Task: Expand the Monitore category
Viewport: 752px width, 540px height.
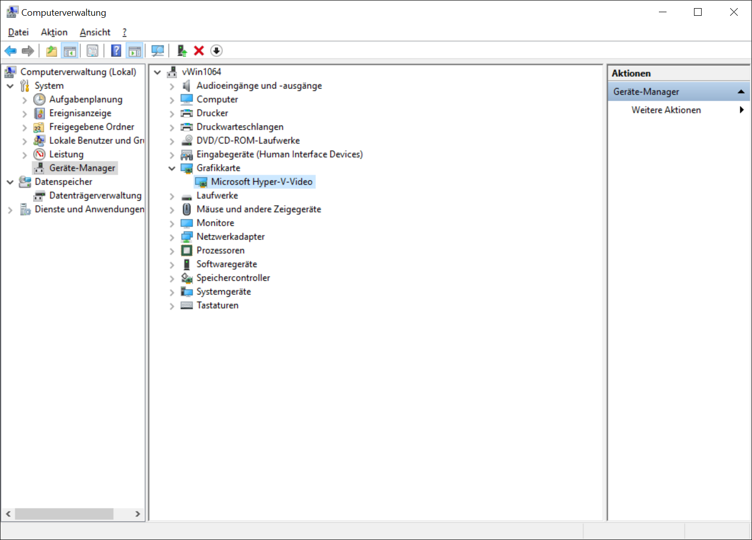Action: [172, 223]
